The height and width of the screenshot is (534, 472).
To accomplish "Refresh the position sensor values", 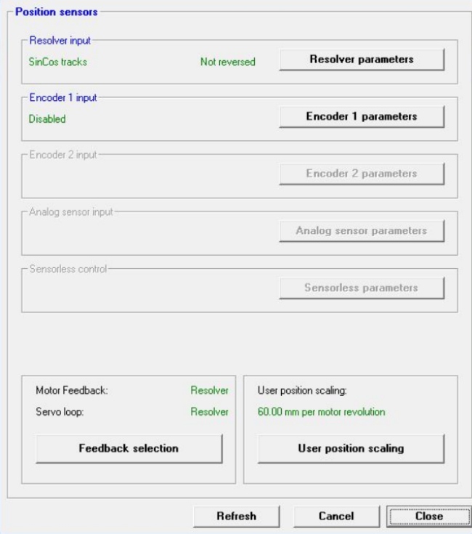I will pos(236,516).
